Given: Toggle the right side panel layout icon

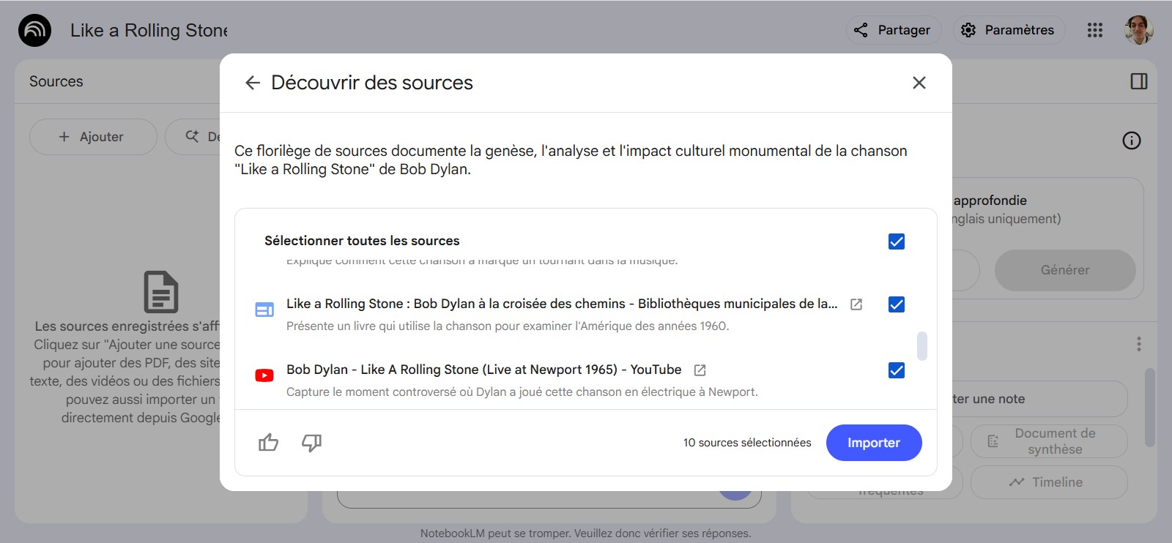Looking at the screenshot, I should (1139, 81).
